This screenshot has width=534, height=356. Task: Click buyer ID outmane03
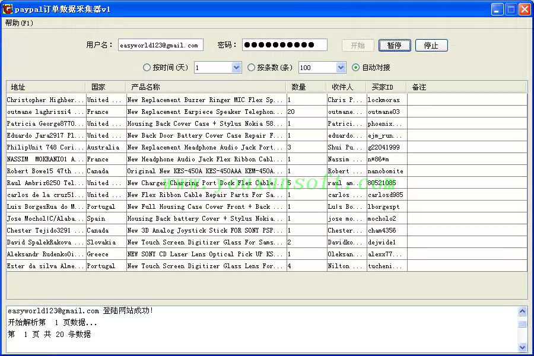[x=386, y=112]
